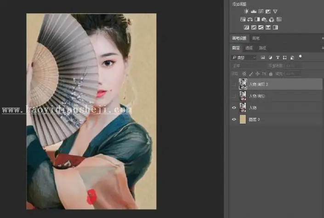324x218 pixels.
Task: Add a Levels adjustment layer
Action: [254, 11]
